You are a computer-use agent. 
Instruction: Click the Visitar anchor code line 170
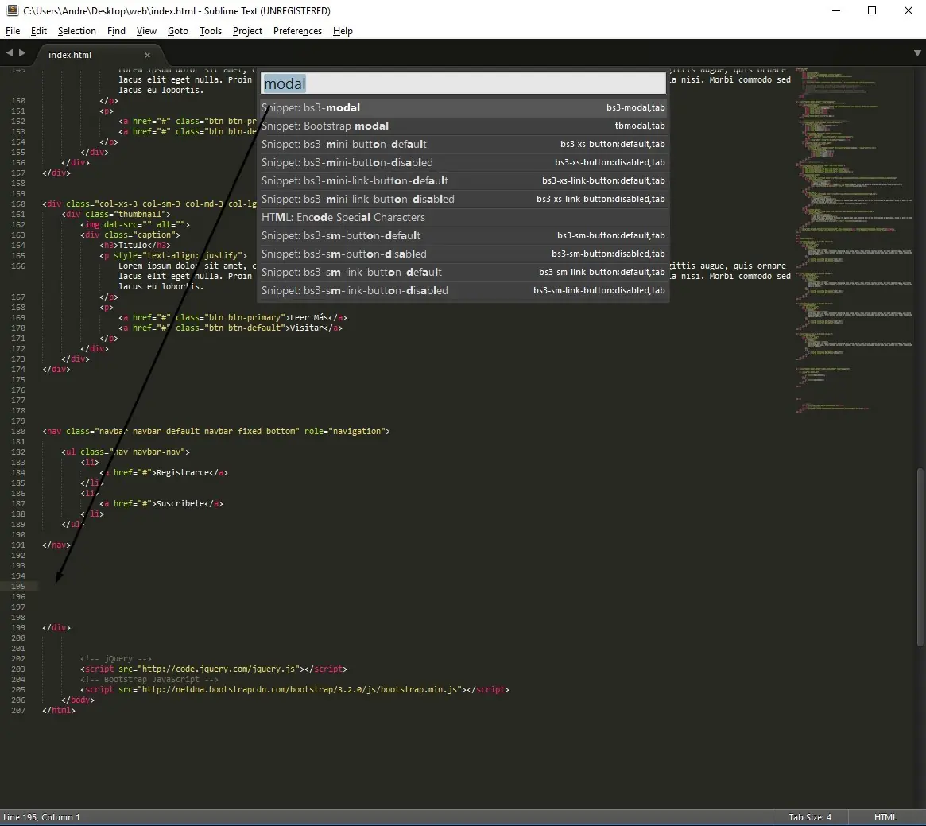click(231, 328)
